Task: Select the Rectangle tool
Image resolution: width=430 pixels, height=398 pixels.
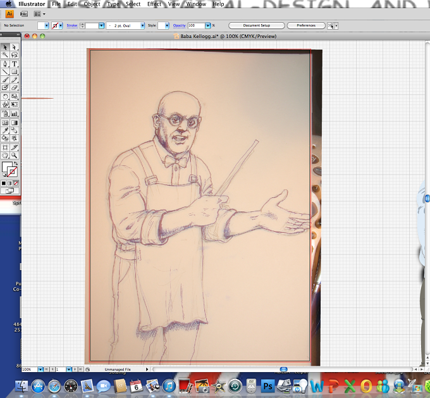Action: coord(15,72)
